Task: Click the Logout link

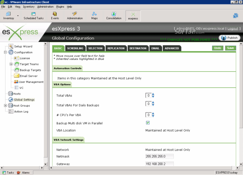Action: [x=233, y=28]
